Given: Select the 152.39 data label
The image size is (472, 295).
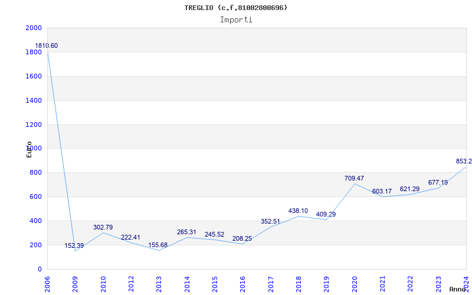Looking at the screenshot, I should click(x=74, y=245).
